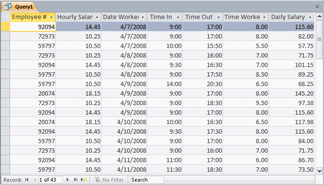This screenshot has width=324, height=185.
Task: Click Time In cell 11:30
Action: click(165, 169)
